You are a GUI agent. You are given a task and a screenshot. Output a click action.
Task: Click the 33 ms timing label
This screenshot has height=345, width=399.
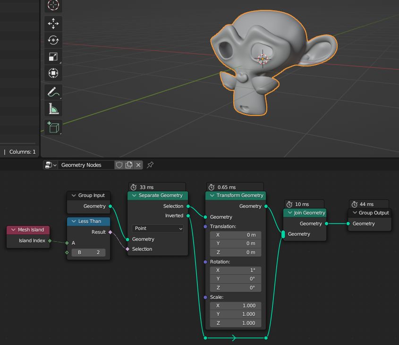pos(146,188)
